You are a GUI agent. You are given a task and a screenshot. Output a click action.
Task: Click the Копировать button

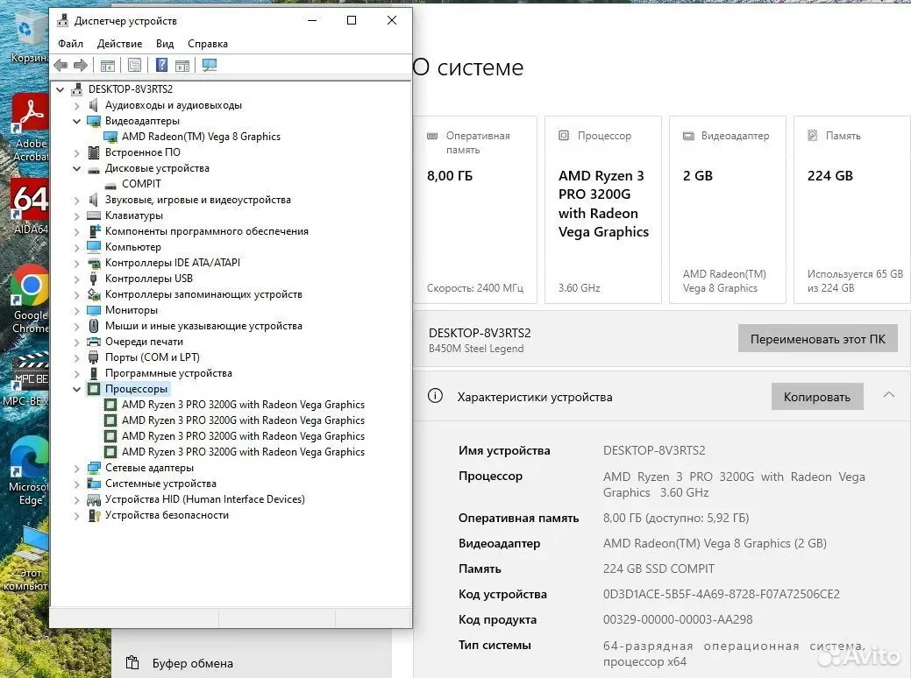[817, 397]
